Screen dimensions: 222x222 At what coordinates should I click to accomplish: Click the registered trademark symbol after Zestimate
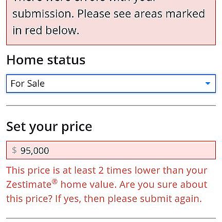[54, 181]
